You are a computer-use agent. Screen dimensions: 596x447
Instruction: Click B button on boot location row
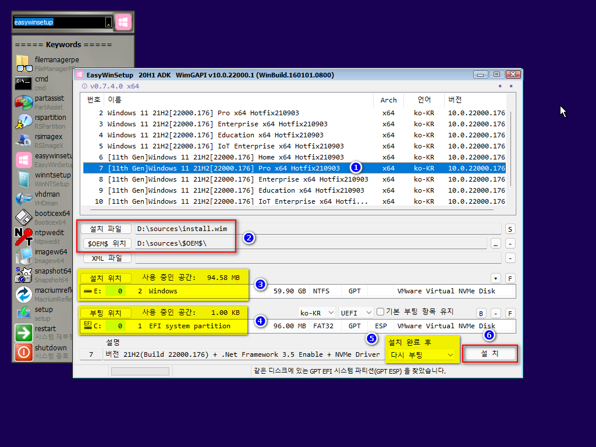coord(481,314)
